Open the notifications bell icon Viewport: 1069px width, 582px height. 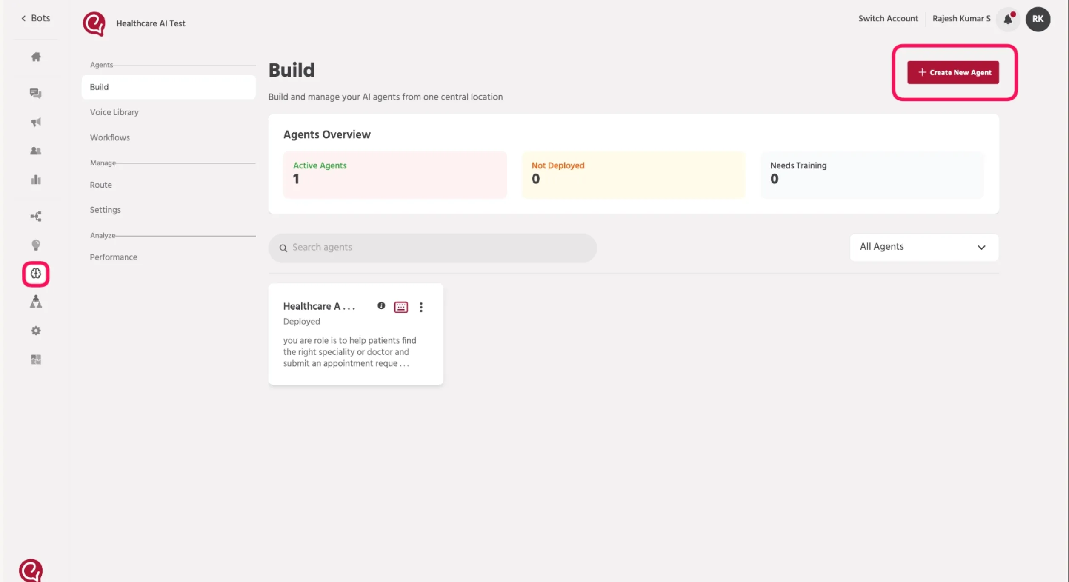coord(1008,19)
